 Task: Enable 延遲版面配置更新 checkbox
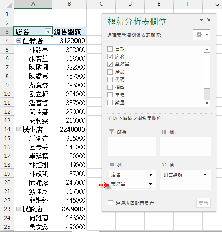coord(110,203)
